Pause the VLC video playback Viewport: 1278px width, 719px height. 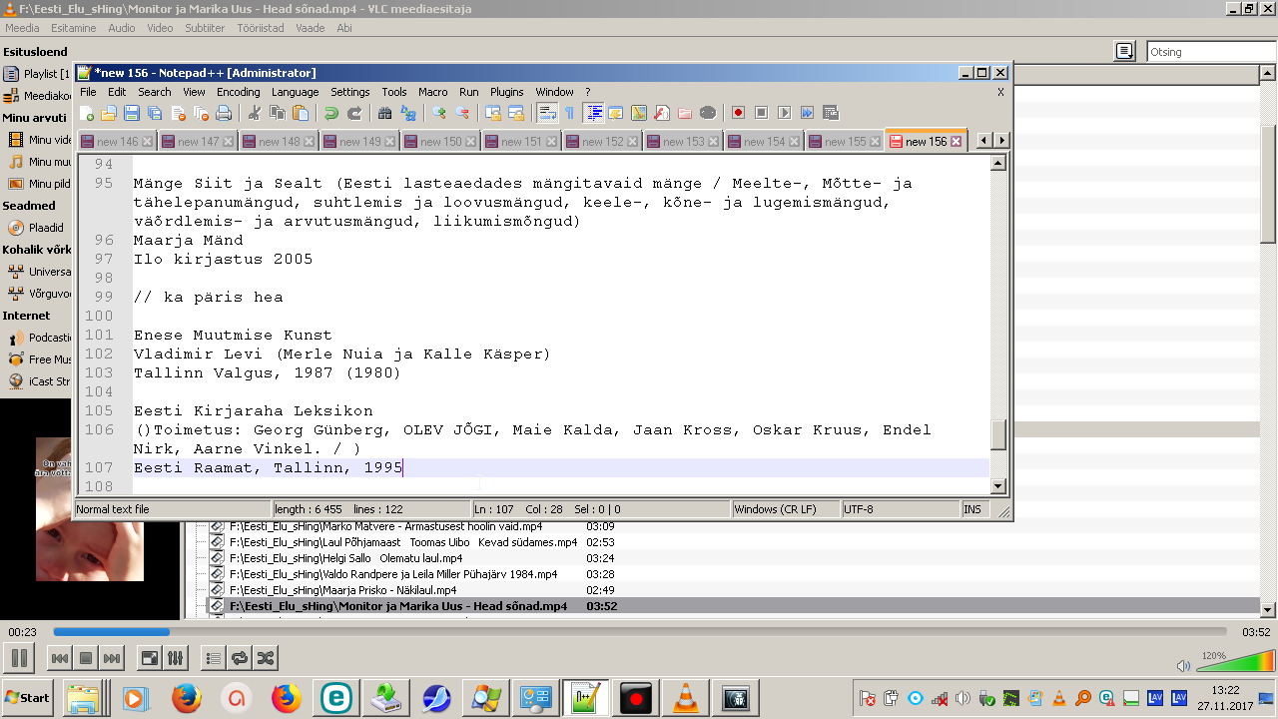point(18,658)
